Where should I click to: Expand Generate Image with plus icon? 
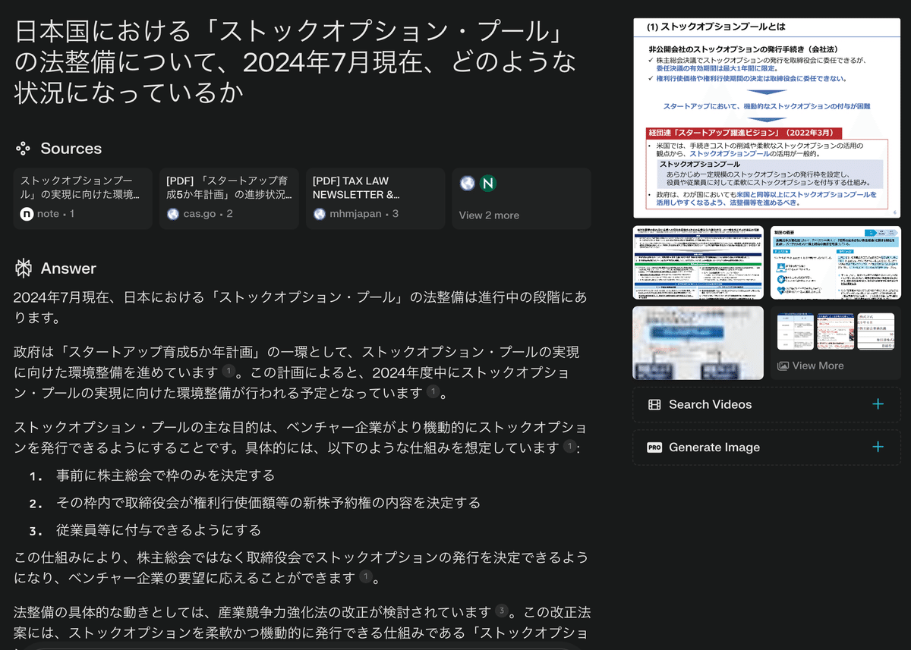[x=878, y=447]
